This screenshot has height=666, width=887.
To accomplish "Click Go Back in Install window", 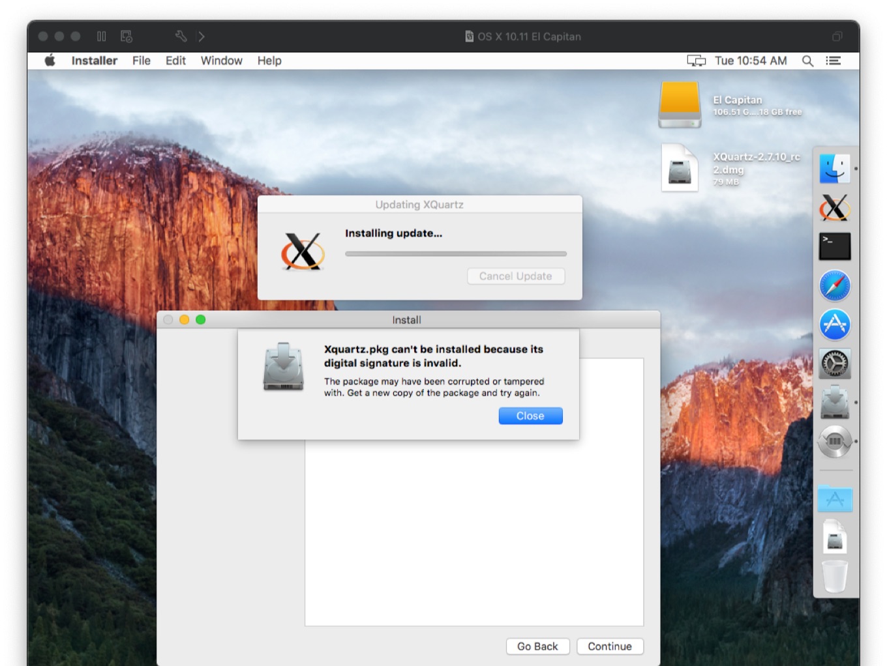I will point(537,646).
